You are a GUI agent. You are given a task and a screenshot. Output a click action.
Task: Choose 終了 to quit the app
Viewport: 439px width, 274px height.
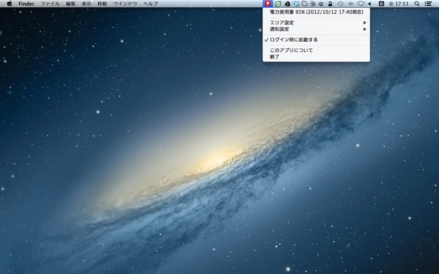coord(316,57)
